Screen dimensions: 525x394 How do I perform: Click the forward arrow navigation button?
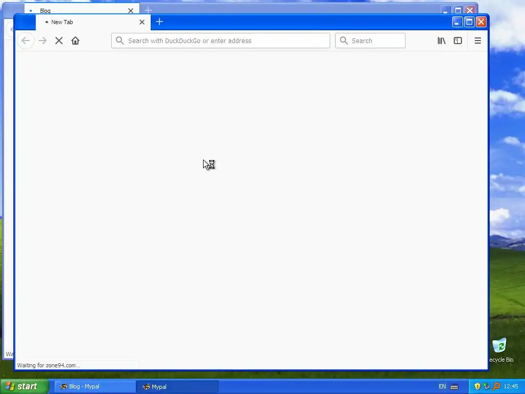(x=43, y=41)
